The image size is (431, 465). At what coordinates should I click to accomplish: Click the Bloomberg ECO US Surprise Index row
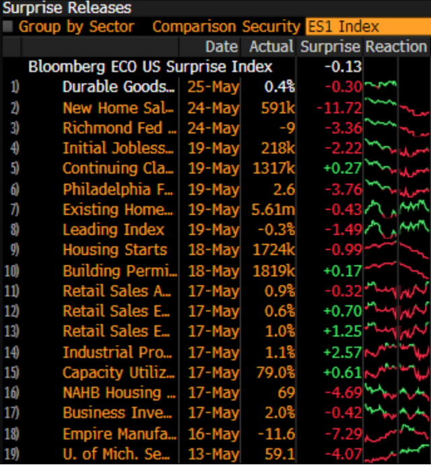[x=150, y=67]
